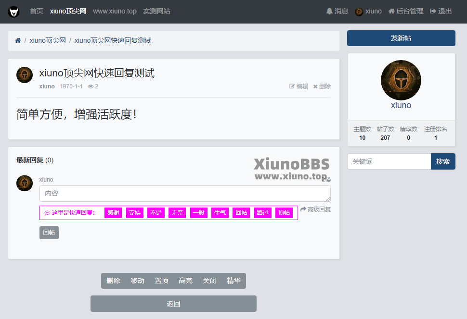Insert quick reply 无奈
The width and height of the screenshot is (467, 319).
177,212
